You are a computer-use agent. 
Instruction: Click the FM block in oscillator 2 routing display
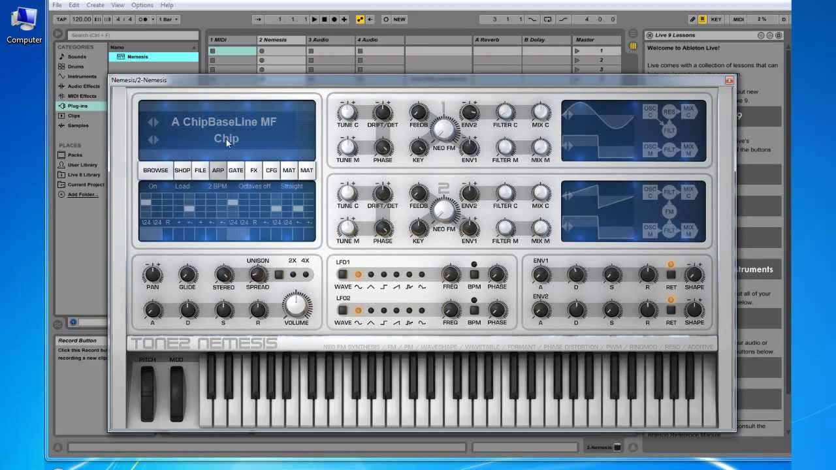point(669,211)
